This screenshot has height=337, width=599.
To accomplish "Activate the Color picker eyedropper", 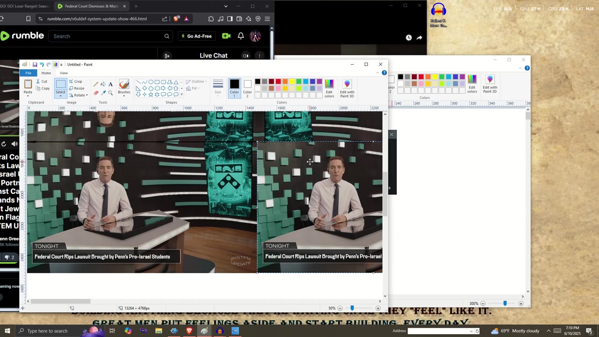I will coord(103,93).
